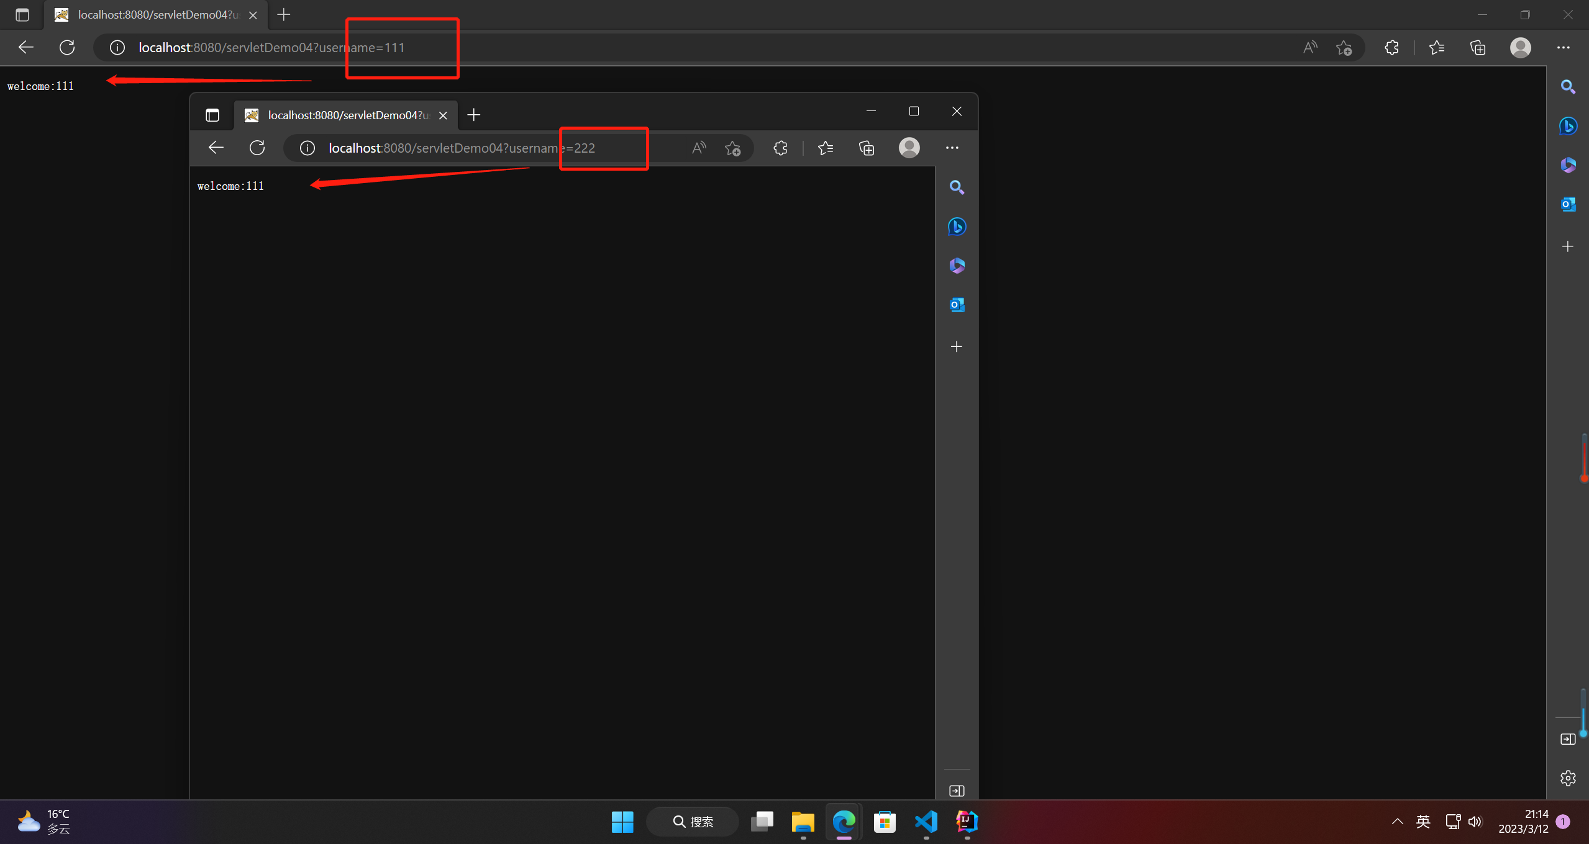Open Outlook in background window sidebar

point(1568,204)
